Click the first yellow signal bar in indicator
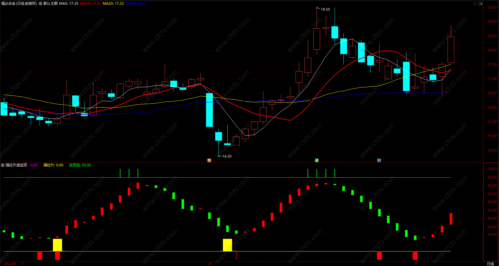The width and height of the screenshot is (499, 266). (x=57, y=245)
